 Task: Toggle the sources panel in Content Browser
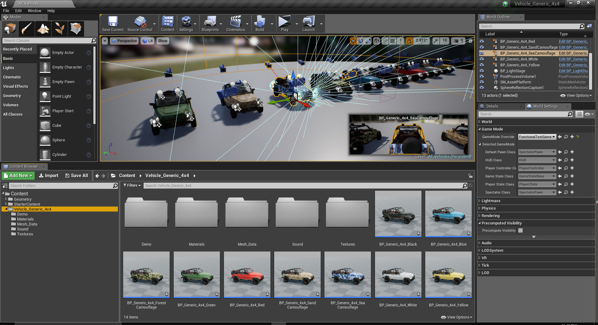click(x=5, y=186)
